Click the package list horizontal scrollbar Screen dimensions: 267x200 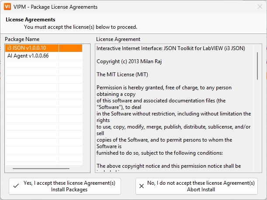[x=41, y=168]
